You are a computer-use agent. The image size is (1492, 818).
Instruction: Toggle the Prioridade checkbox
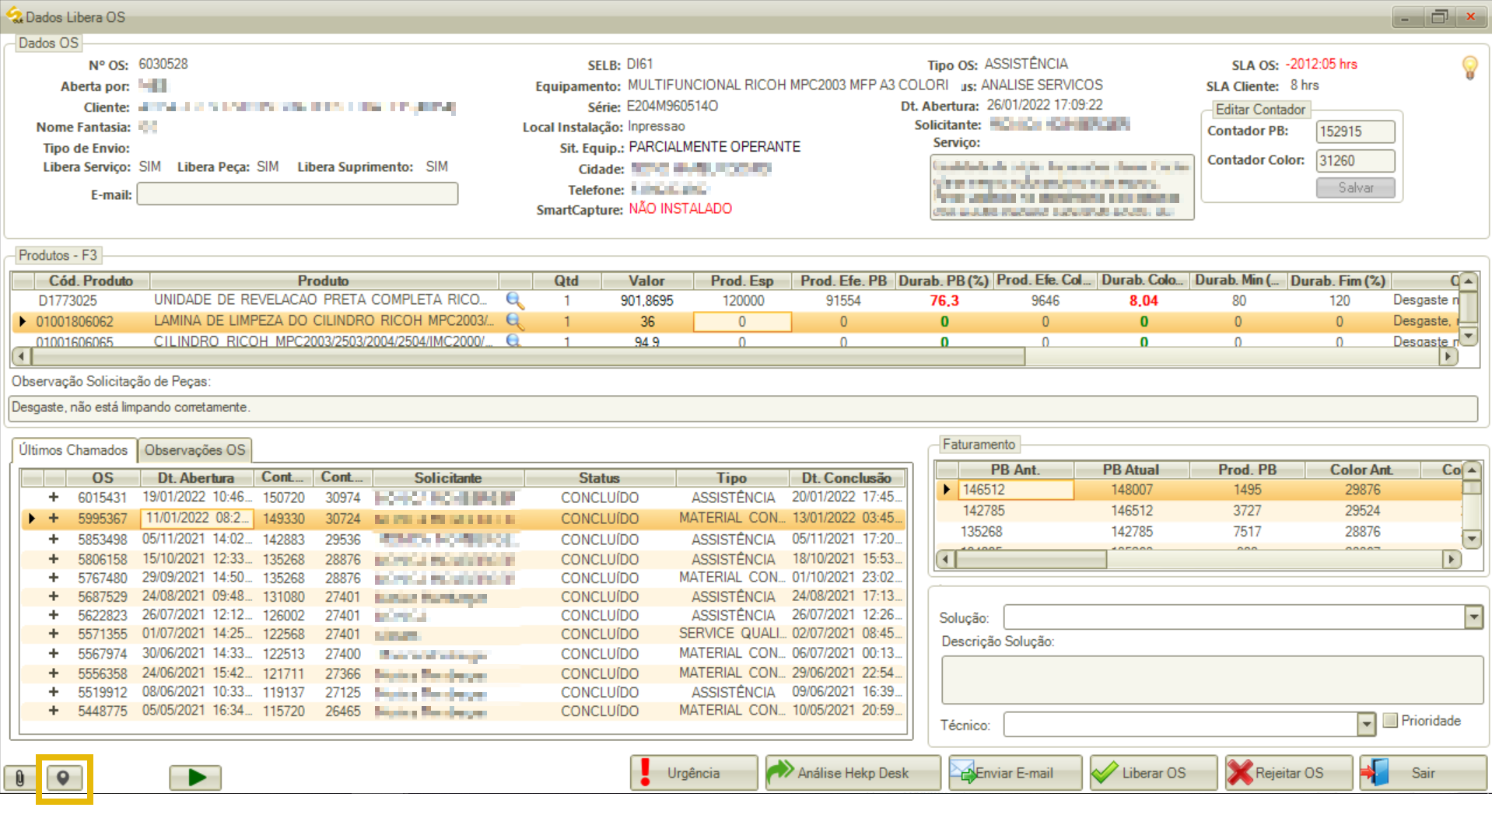(x=1390, y=721)
